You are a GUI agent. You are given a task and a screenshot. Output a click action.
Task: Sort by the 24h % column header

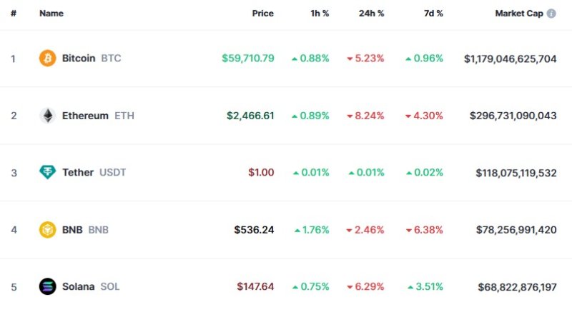[371, 14]
